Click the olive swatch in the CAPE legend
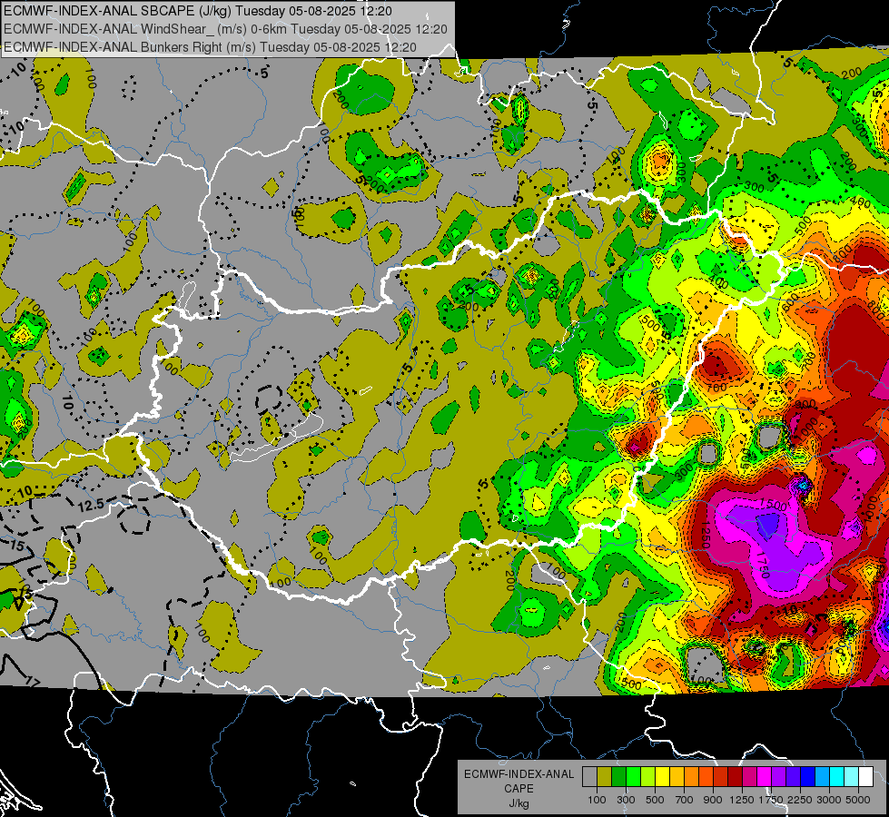The image size is (889, 817). pos(604,776)
